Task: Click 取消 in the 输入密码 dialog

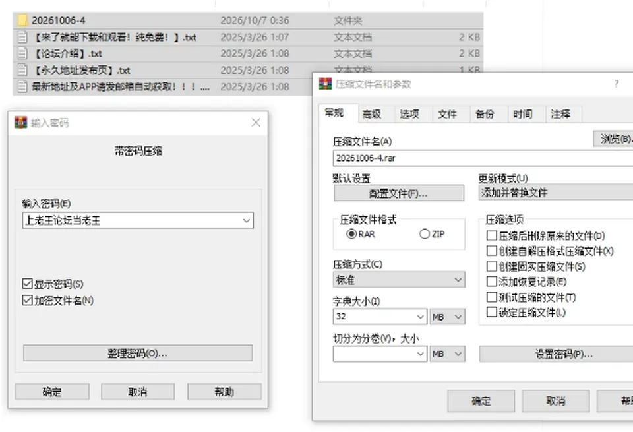Action: (138, 392)
